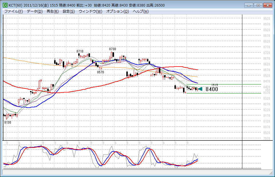Screen dimensions: 275x177
Task: Minimize the KCT chart window
Action: [249, 5]
